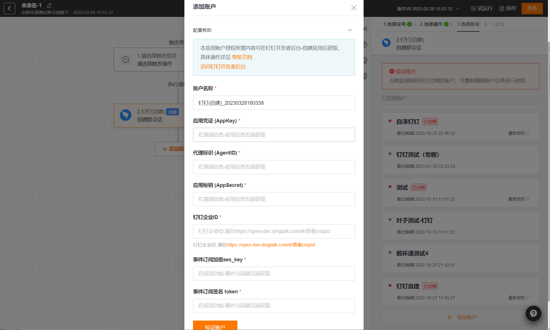
Task: Open the 帮助文档 link
Action: coord(242,57)
